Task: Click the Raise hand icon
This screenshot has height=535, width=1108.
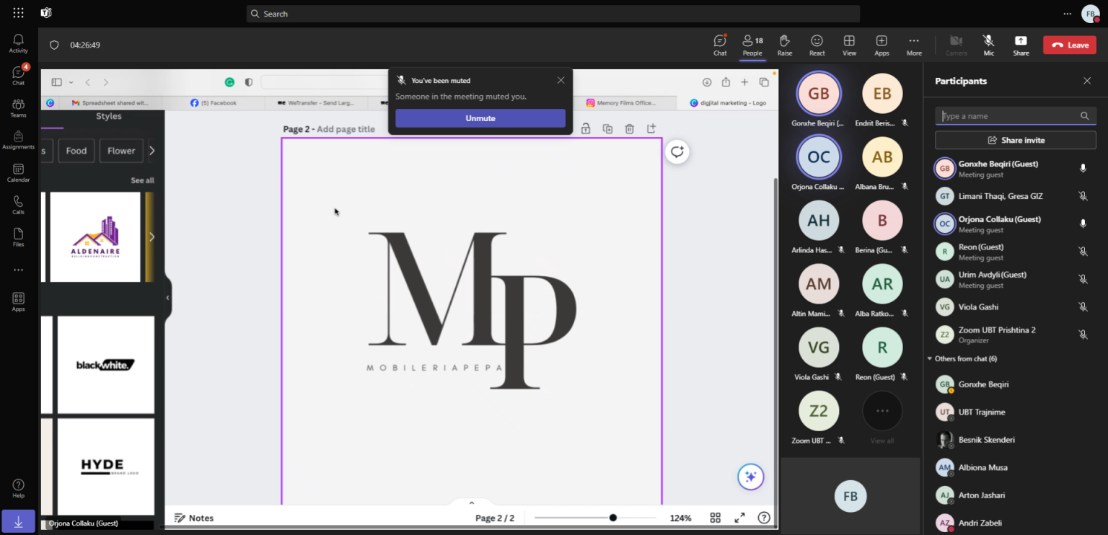Action: (x=784, y=44)
